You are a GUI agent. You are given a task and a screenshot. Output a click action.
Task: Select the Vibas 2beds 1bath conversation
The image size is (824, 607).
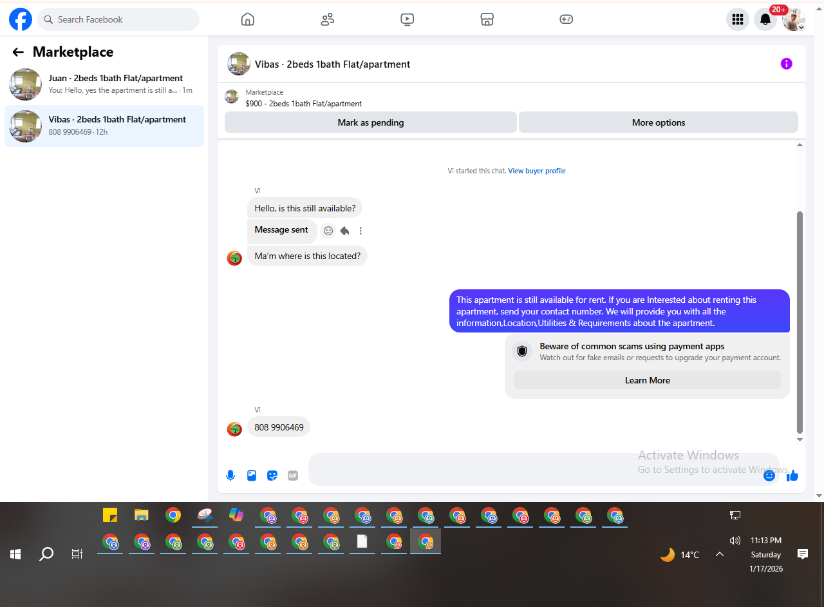(x=104, y=126)
